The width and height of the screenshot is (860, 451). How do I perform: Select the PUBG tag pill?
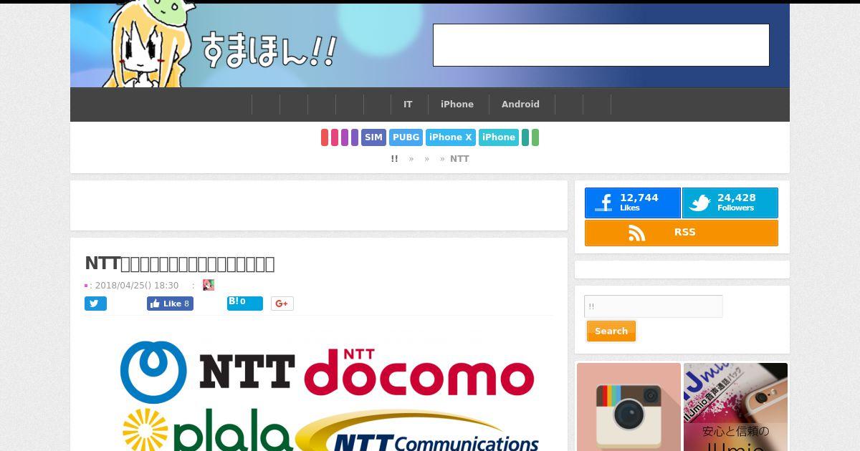(x=406, y=137)
